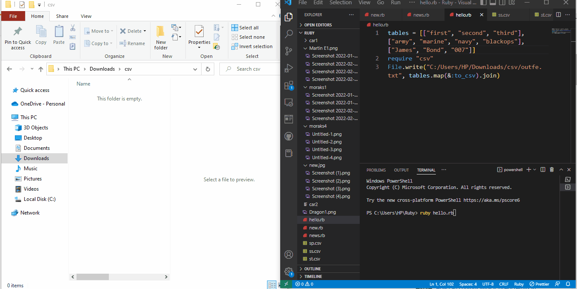The image size is (577, 289).
Task: Click Pin to Quick access
Action: pyautogui.click(x=18, y=38)
